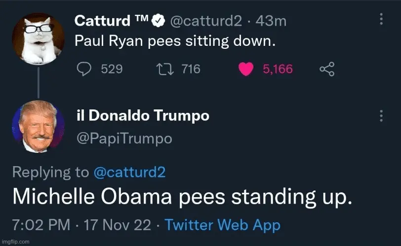The image size is (401, 246).
Task: Click the verified badge next to Catturd
Action: (157, 21)
